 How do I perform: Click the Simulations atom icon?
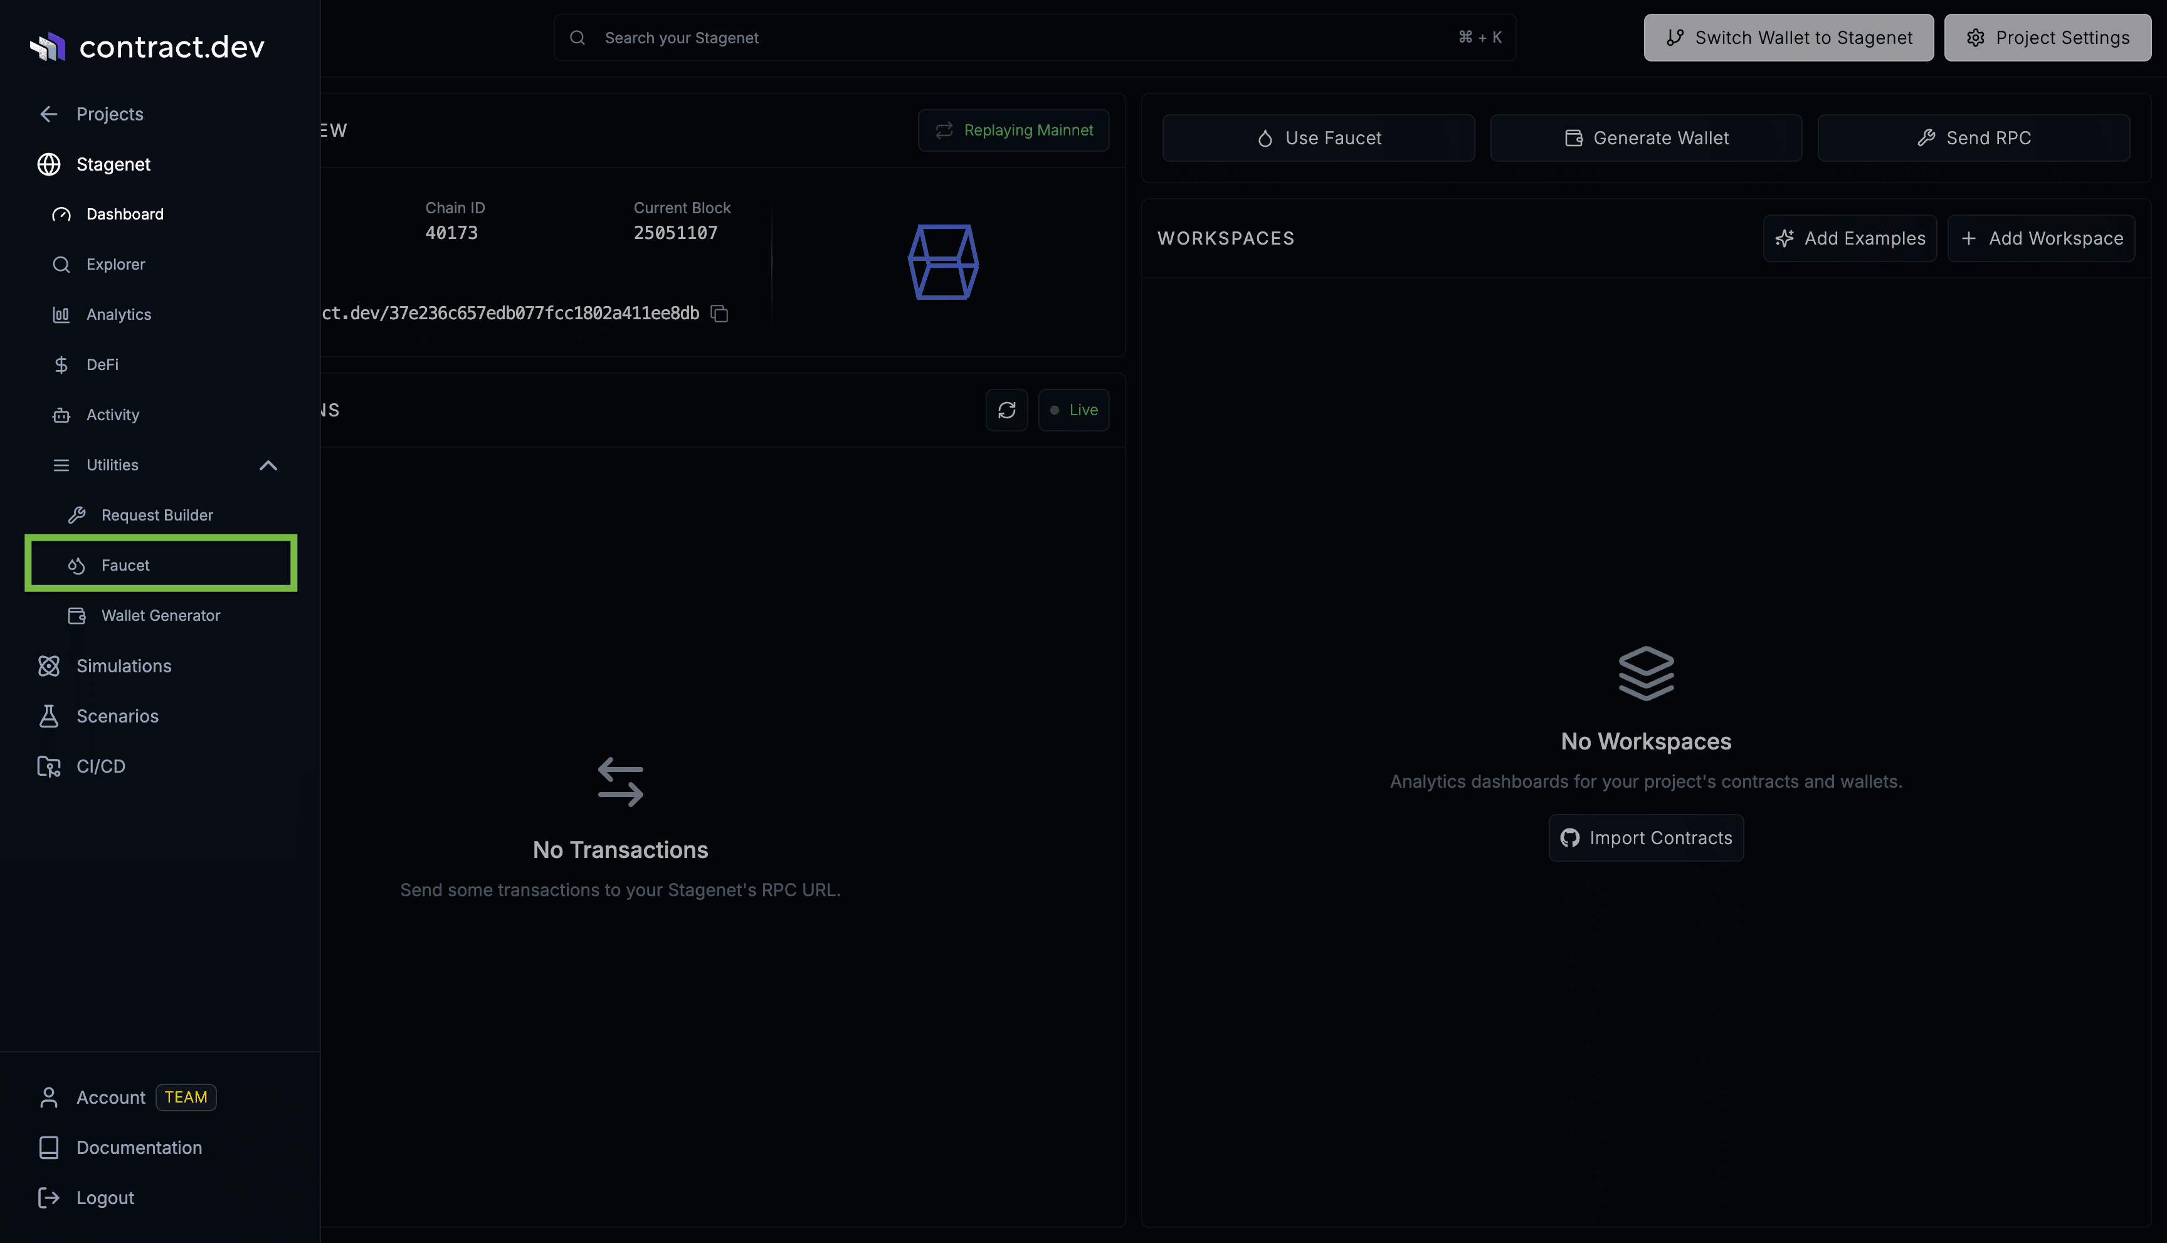point(49,666)
